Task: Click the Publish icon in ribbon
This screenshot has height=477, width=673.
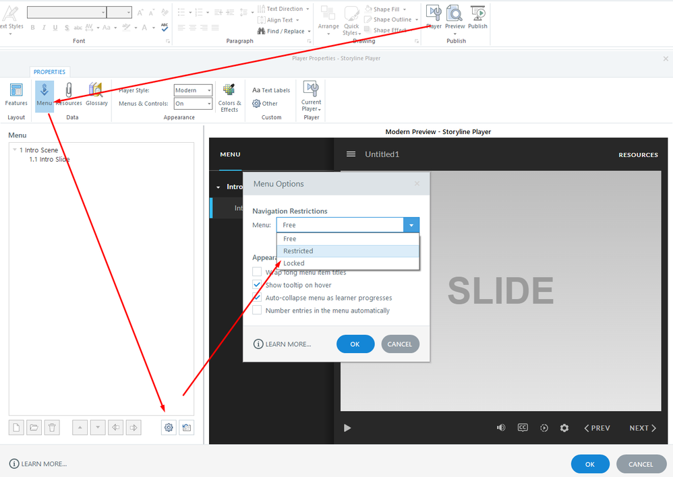Action: tap(477, 17)
